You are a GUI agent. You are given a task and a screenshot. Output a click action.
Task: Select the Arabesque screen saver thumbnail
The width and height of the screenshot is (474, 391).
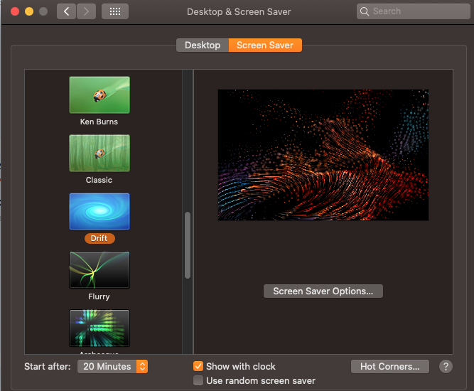click(x=99, y=328)
